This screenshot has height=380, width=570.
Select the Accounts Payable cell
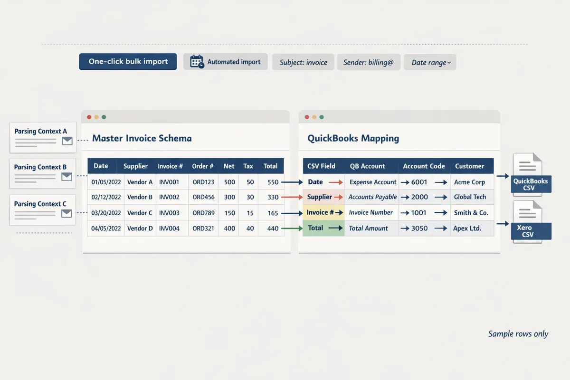click(372, 197)
